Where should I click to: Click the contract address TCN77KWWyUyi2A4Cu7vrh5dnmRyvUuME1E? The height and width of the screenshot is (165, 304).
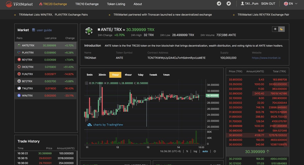(x=176, y=58)
